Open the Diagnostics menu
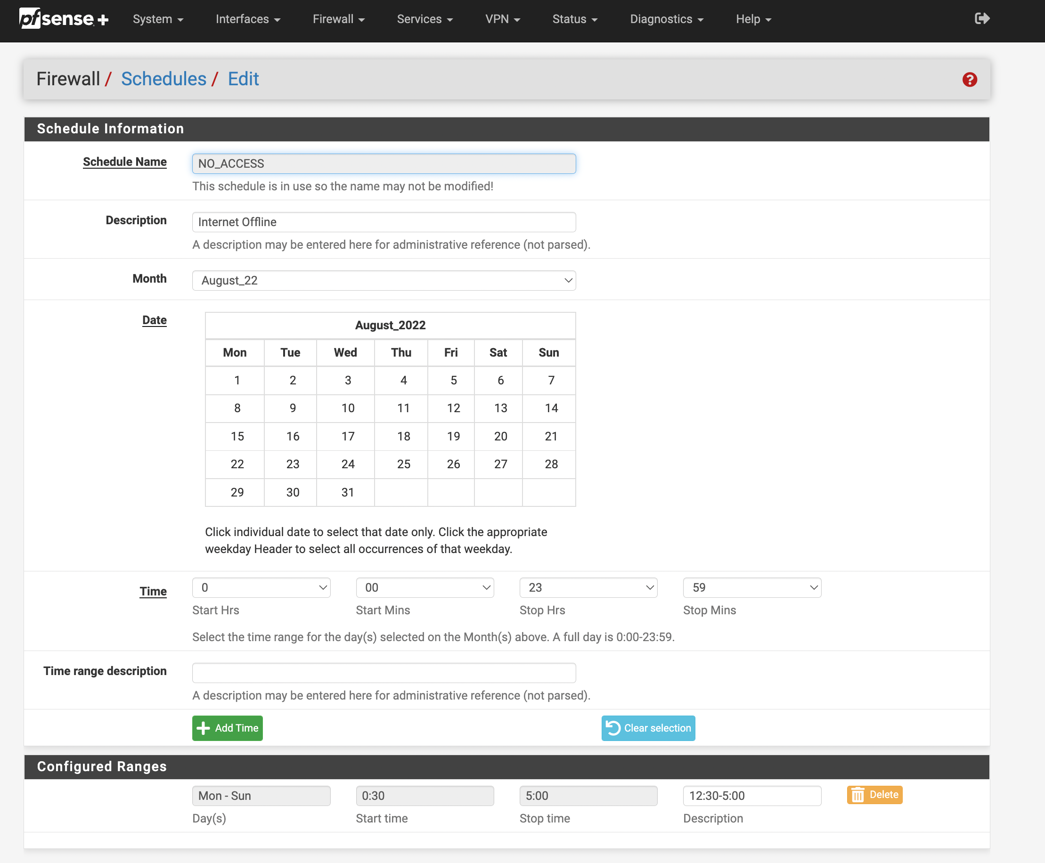 [666, 19]
